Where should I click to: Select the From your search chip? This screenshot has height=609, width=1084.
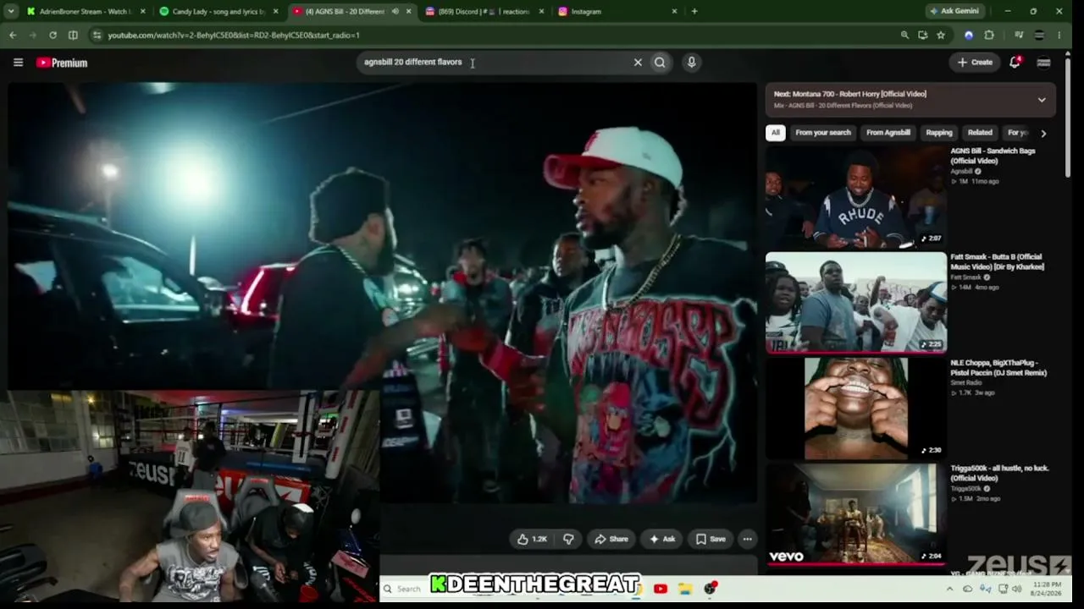[823, 133]
